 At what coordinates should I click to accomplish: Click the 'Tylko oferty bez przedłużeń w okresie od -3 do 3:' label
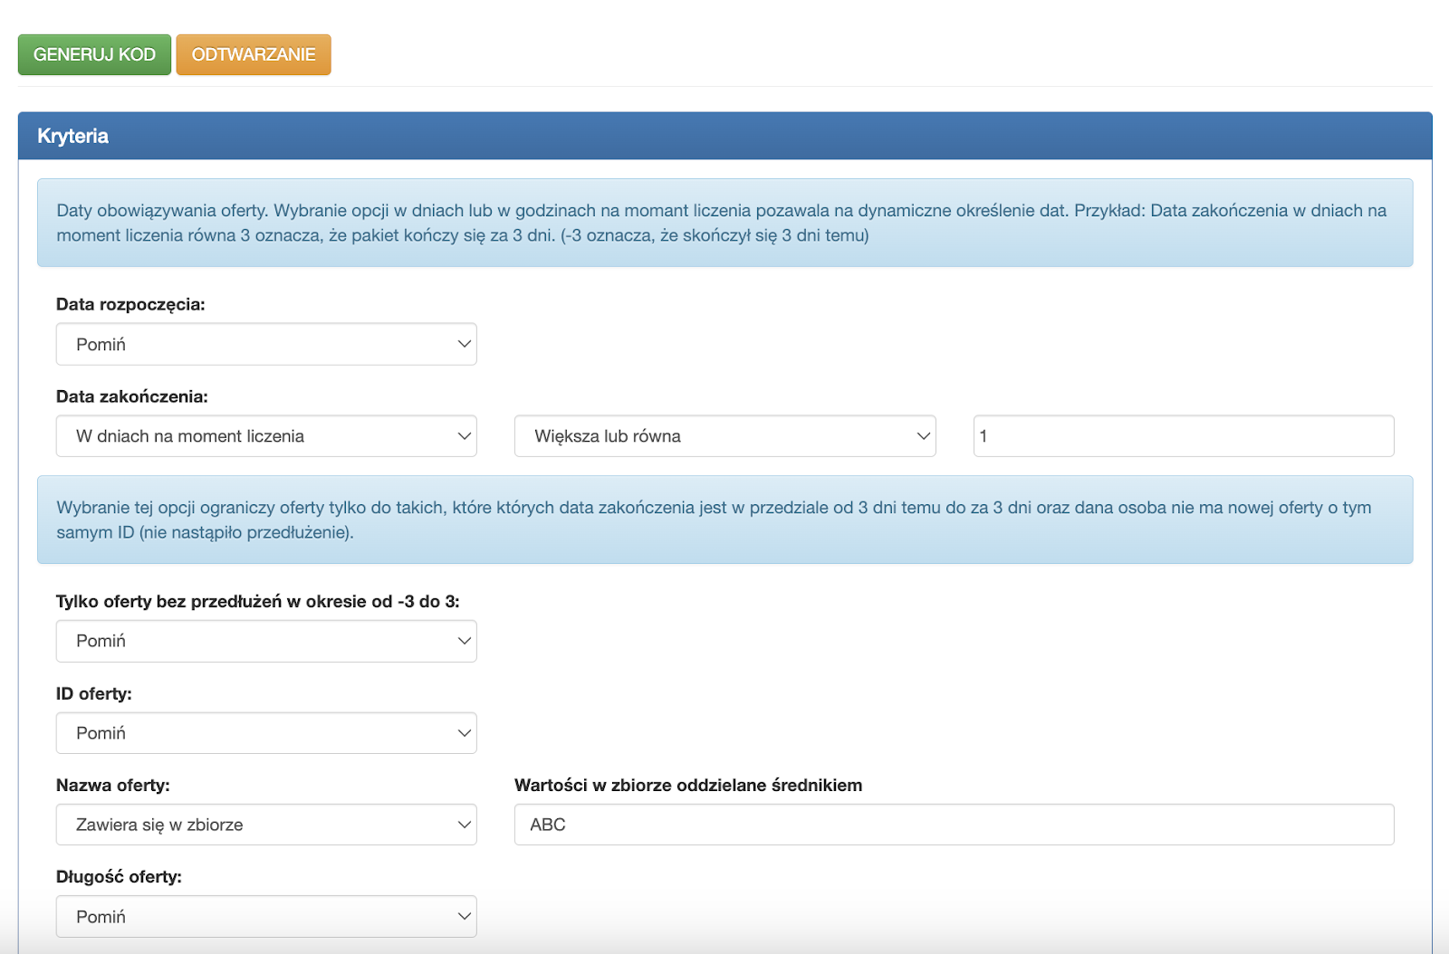(x=258, y=601)
